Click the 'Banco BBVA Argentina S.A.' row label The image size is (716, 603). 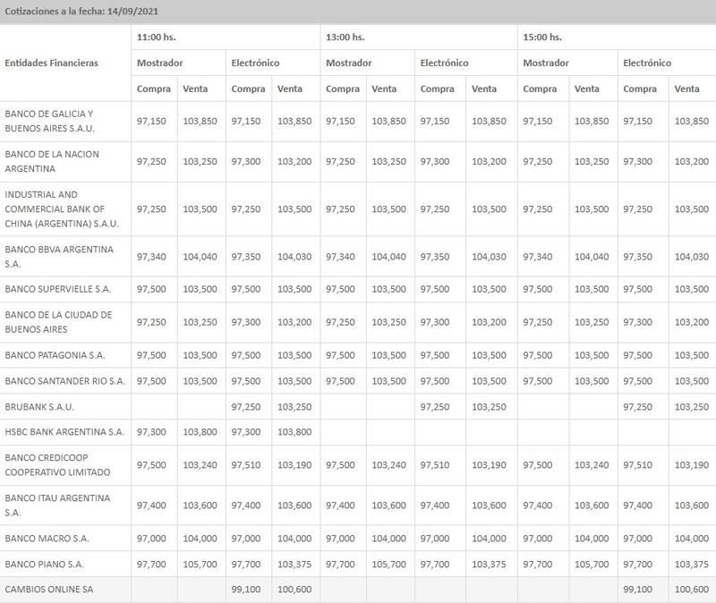pos(59,257)
